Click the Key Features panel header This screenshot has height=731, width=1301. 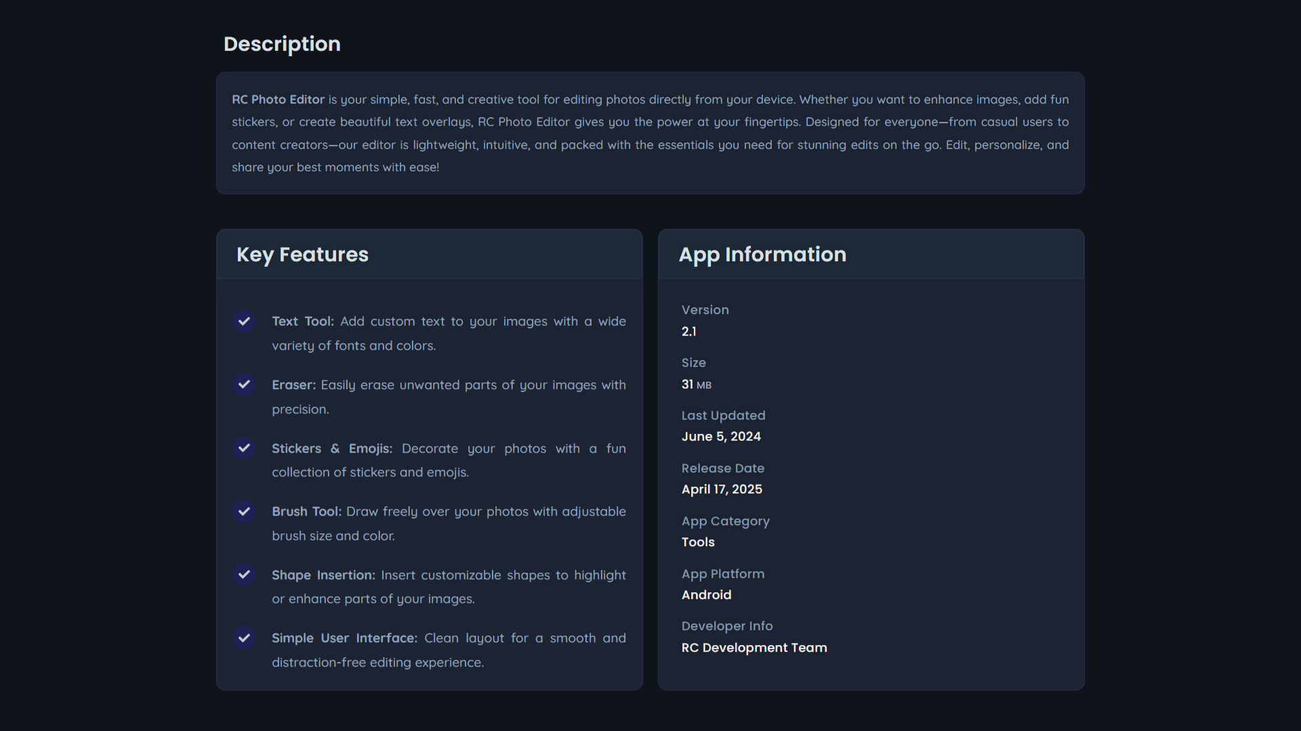[302, 254]
